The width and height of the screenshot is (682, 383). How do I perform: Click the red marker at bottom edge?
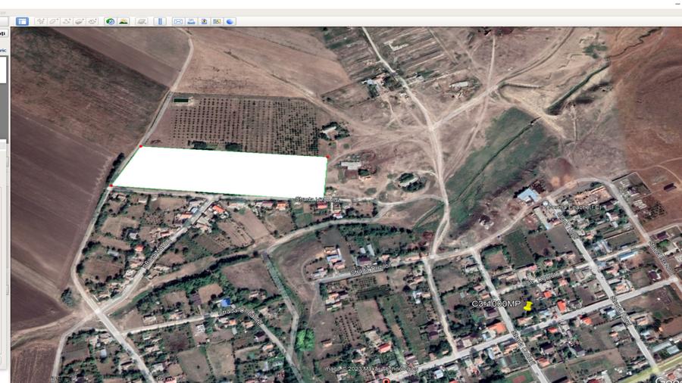(386, 381)
